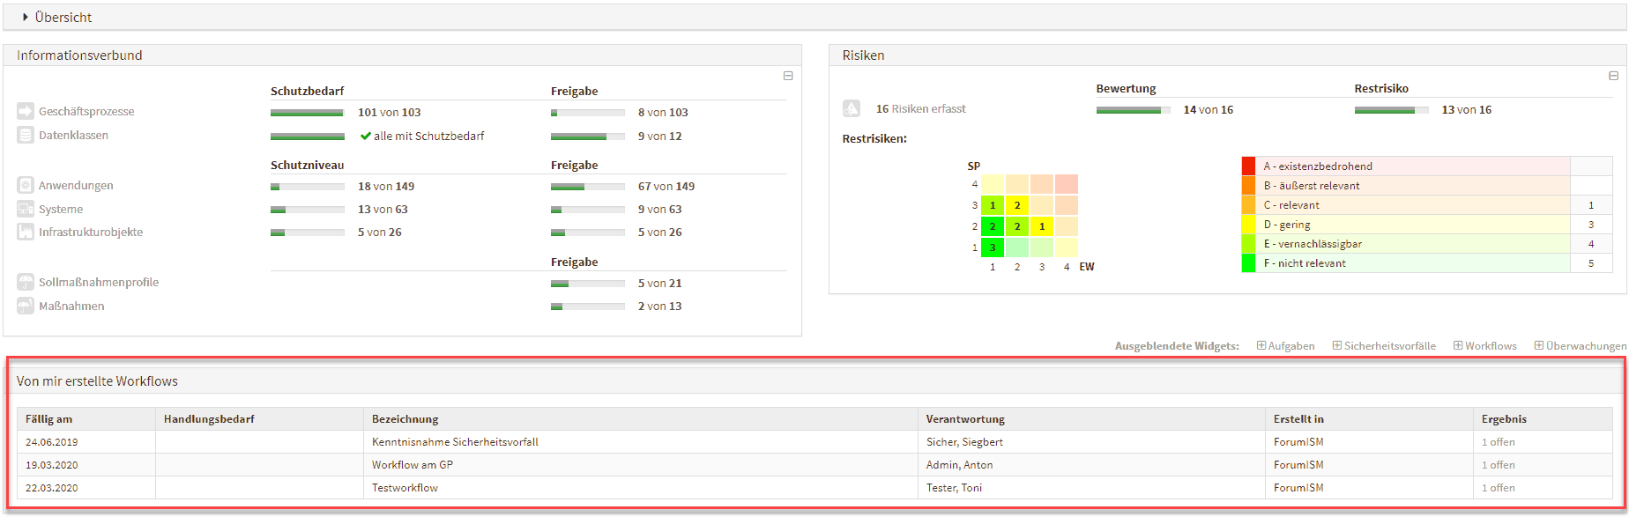Click the Maßnahmen icon
This screenshot has height=517, width=1629.
pos(25,306)
